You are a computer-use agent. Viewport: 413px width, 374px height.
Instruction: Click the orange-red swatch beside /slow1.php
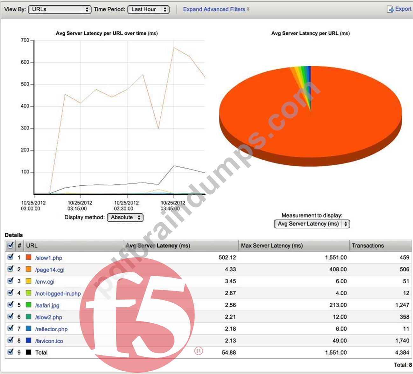[x=28, y=257]
